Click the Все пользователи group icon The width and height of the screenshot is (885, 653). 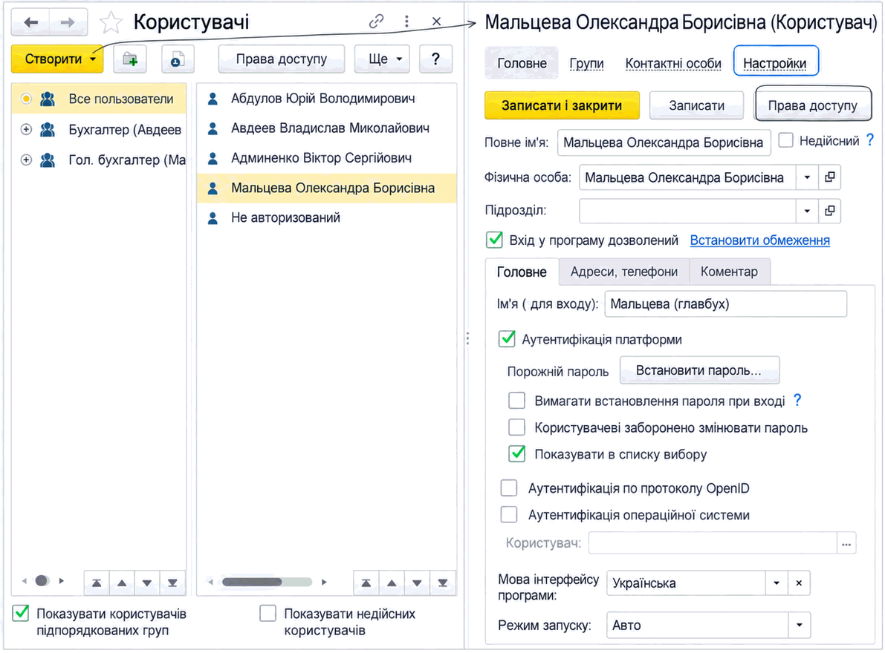[48, 99]
